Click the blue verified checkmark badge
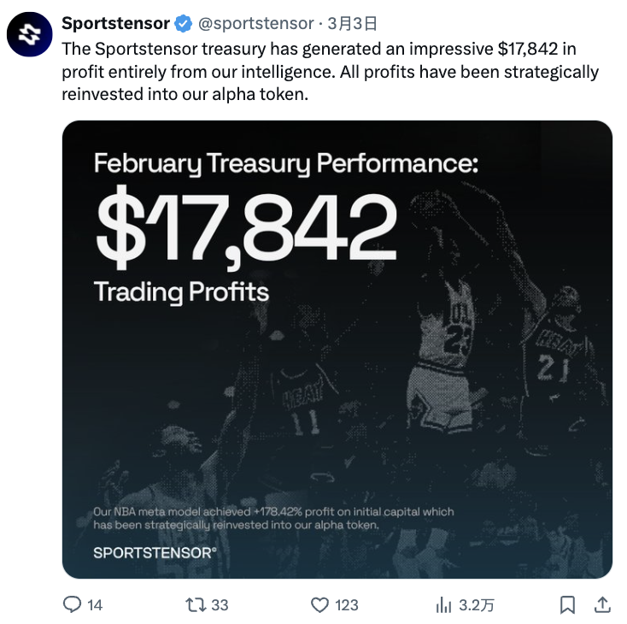The image size is (627, 624). pyautogui.click(x=184, y=24)
